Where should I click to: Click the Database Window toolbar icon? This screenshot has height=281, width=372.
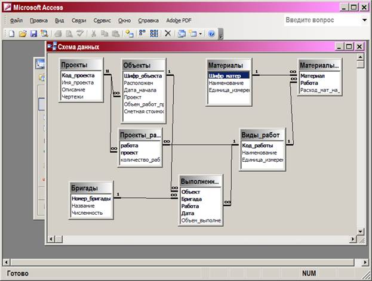click(x=182, y=33)
